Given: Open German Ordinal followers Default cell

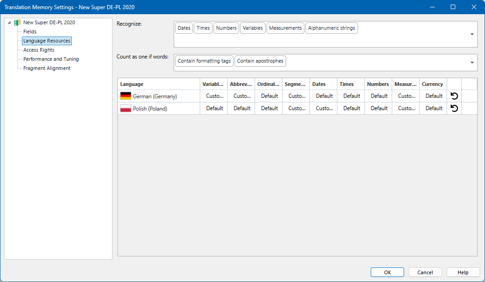Looking at the screenshot, I should click(269, 96).
